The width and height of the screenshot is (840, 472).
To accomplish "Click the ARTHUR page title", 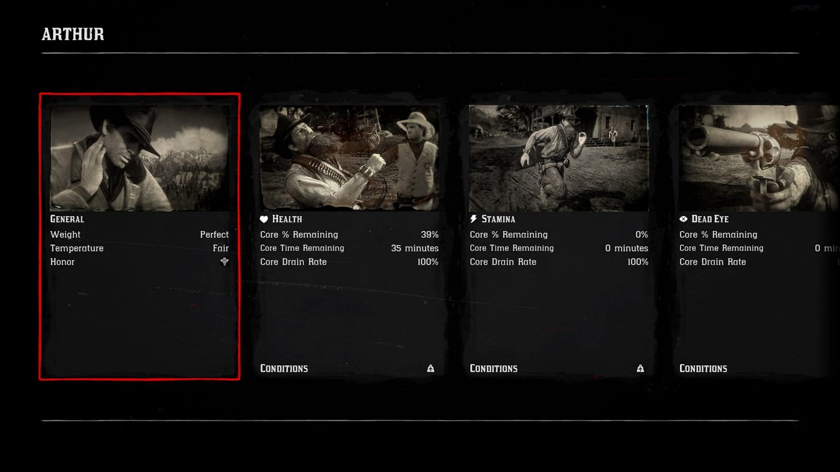I will (73, 34).
